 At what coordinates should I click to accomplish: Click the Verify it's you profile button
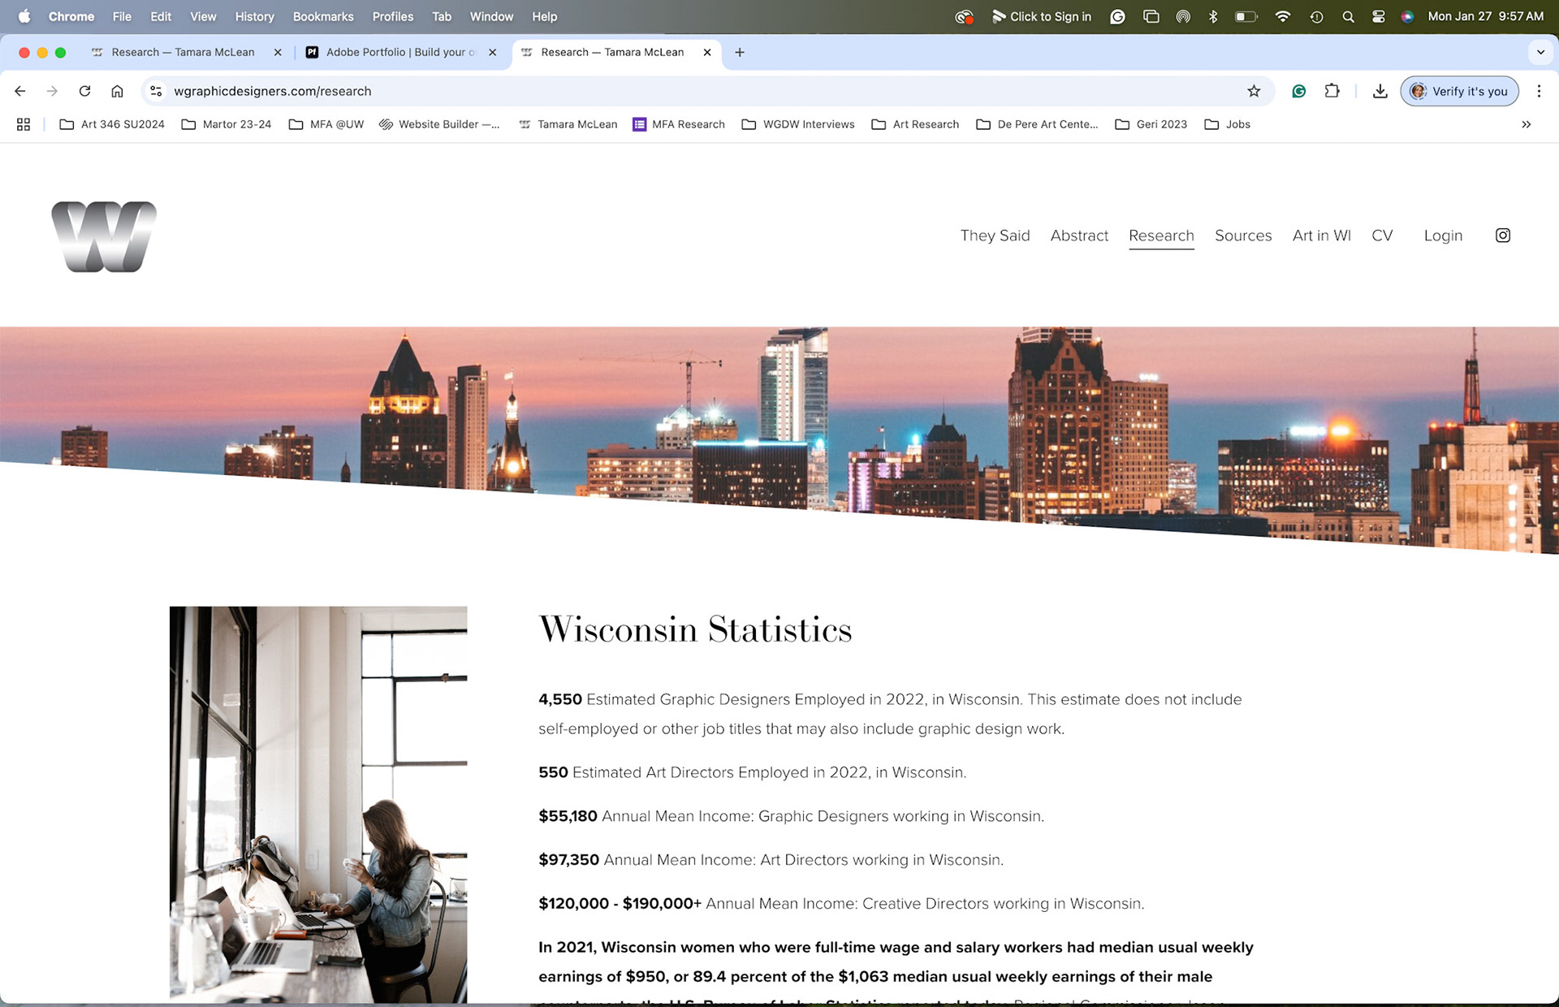point(1459,91)
